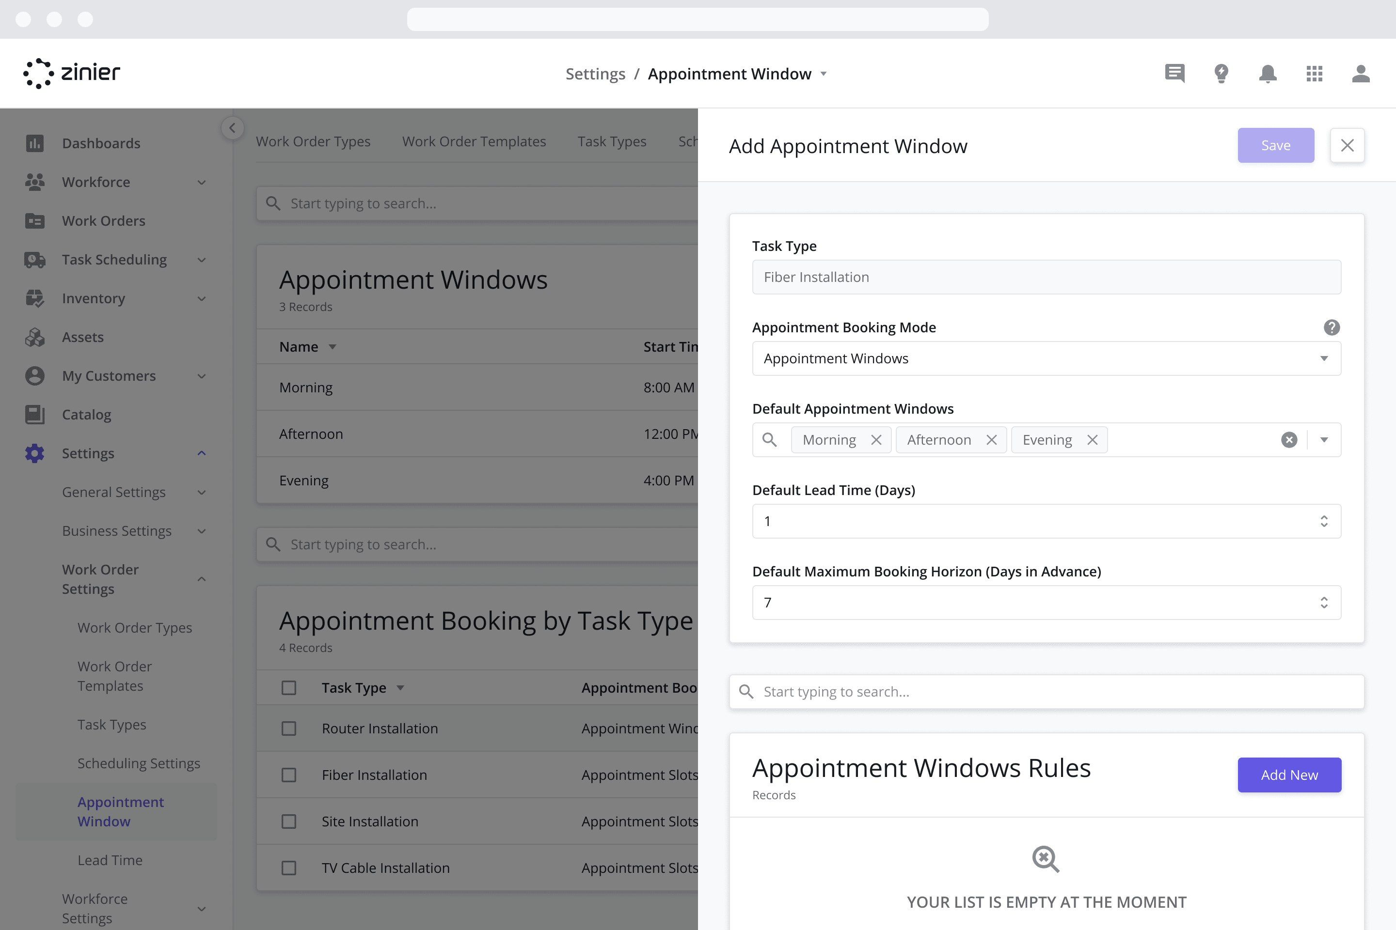Check the TV Cable Installation row
The height and width of the screenshot is (930, 1396).
288,868
